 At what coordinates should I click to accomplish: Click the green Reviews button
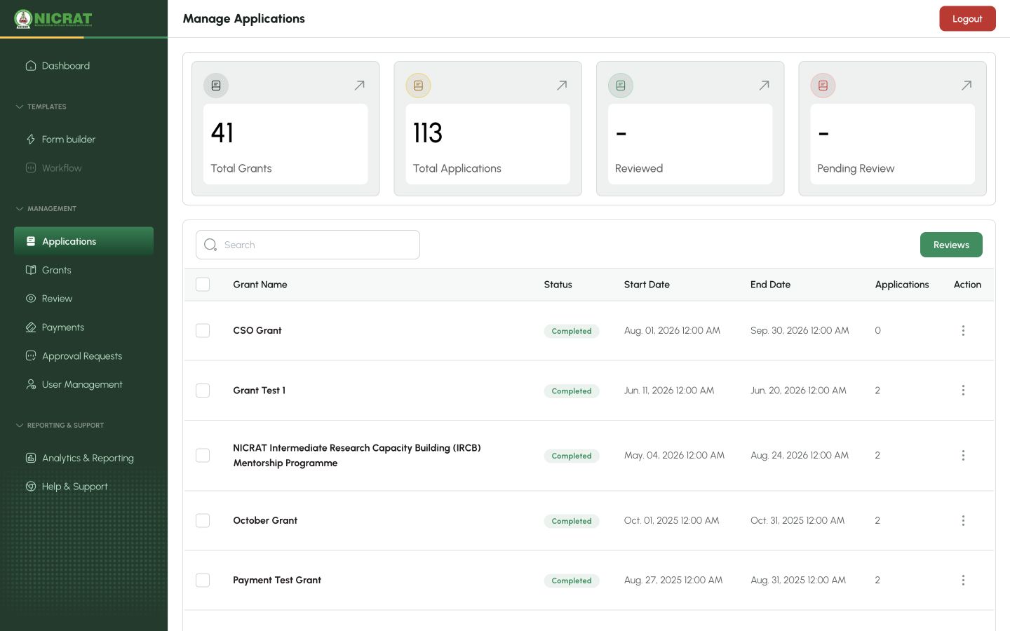(x=951, y=245)
